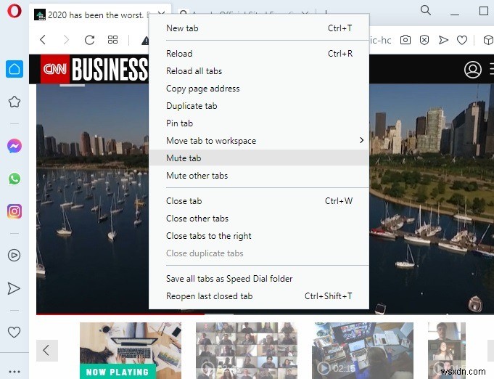Open the extensions cube icon
This screenshot has height=379, width=494.
click(488, 40)
